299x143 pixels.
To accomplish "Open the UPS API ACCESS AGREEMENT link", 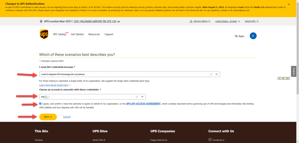I will click(143, 104).
